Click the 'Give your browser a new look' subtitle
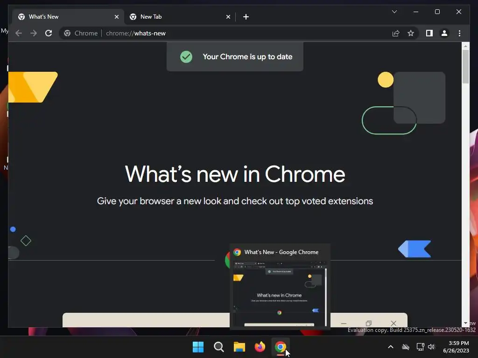This screenshot has height=358, width=478. (x=235, y=201)
